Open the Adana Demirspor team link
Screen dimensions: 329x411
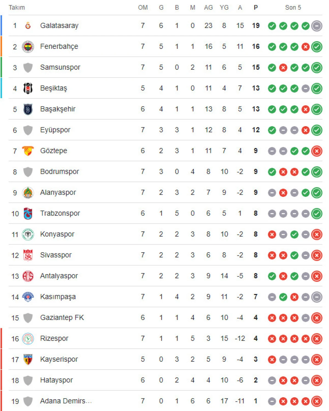pyautogui.click(x=66, y=401)
